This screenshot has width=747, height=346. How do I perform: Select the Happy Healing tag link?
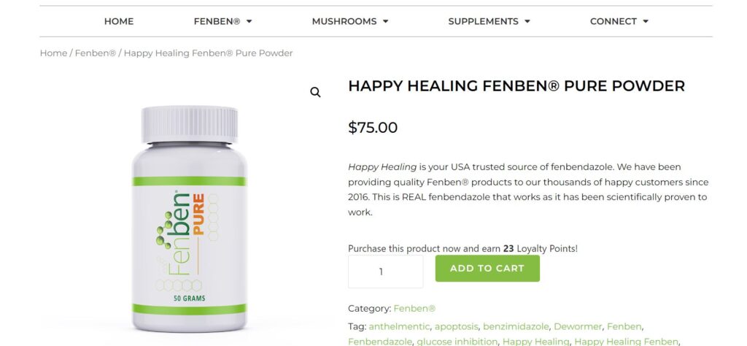pyautogui.click(x=535, y=342)
